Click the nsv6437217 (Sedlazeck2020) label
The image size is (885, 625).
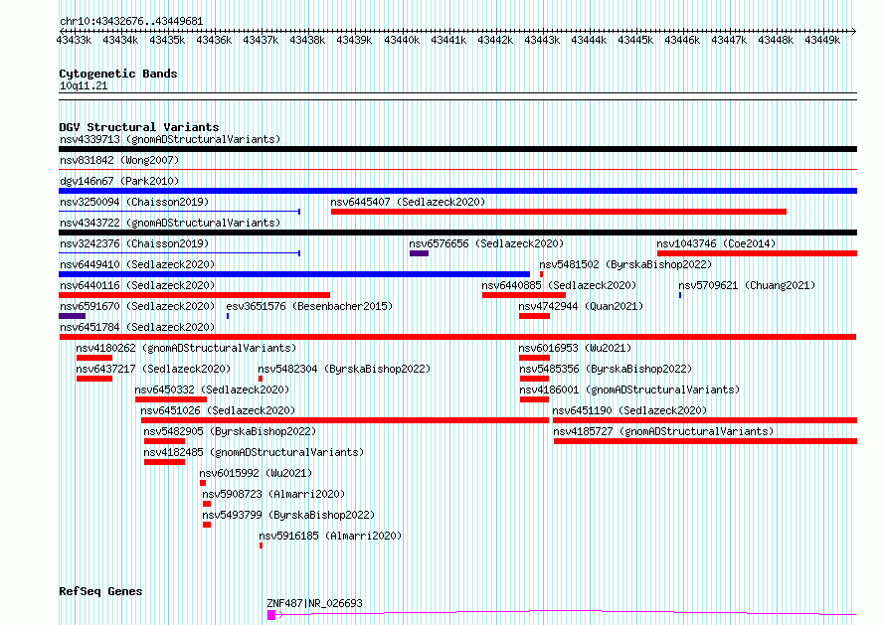[153, 369]
